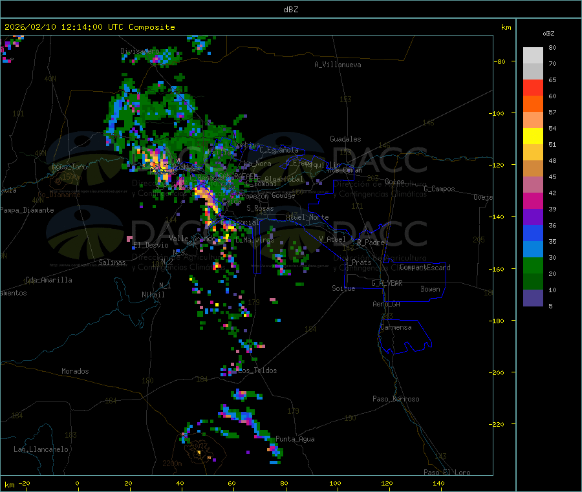Pick the purple 36-39 dBZ legend swatch
Viewport: 582px width, 492px height.
pyautogui.click(x=533, y=217)
